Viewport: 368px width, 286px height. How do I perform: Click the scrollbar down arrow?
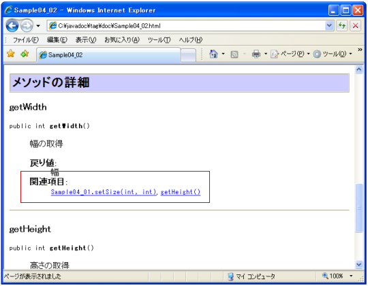click(x=359, y=265)
